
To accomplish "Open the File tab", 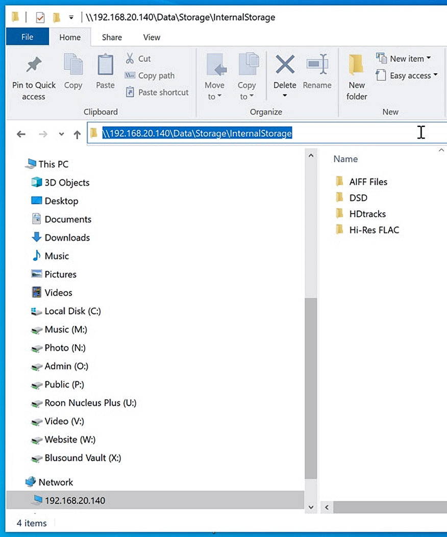I will point(28,37).
